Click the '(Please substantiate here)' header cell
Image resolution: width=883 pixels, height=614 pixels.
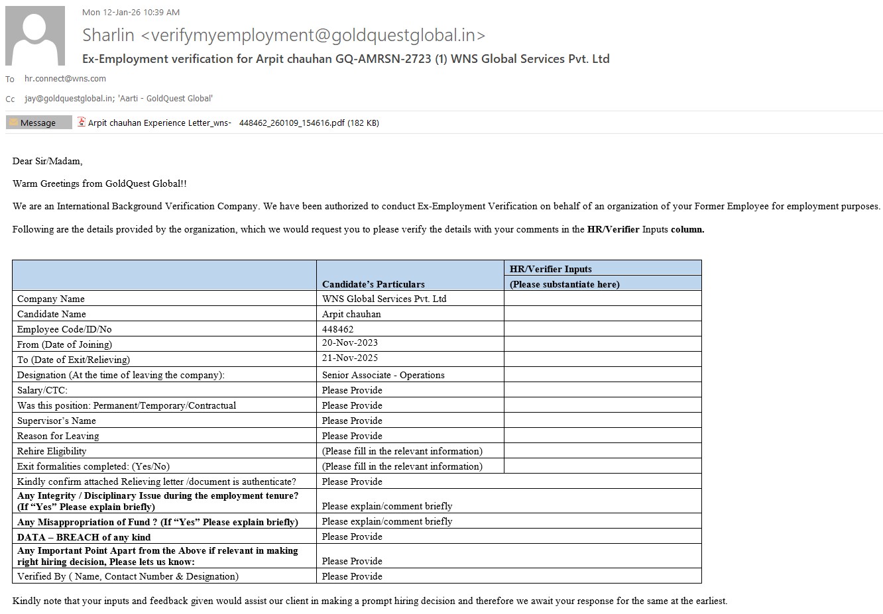[564, 284]
